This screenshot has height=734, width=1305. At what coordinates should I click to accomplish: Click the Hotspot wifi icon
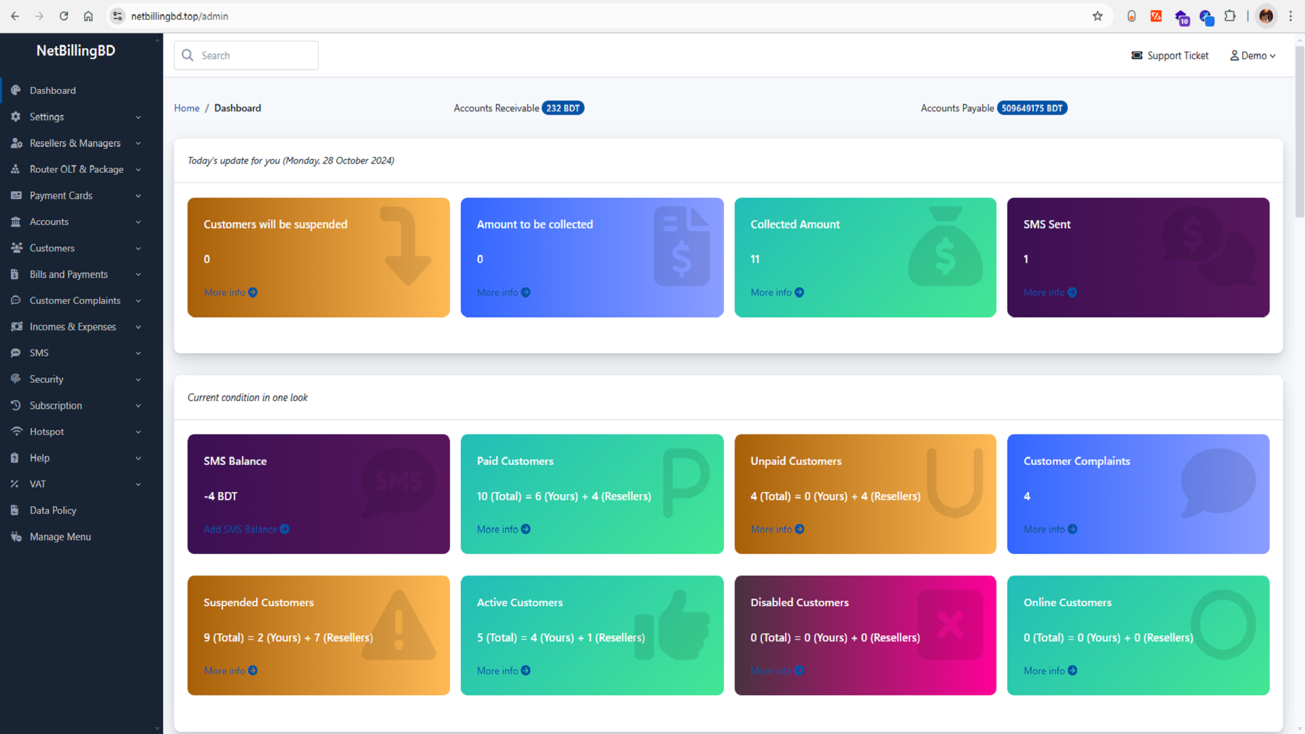pyautogui.click(x=16, y=432)
